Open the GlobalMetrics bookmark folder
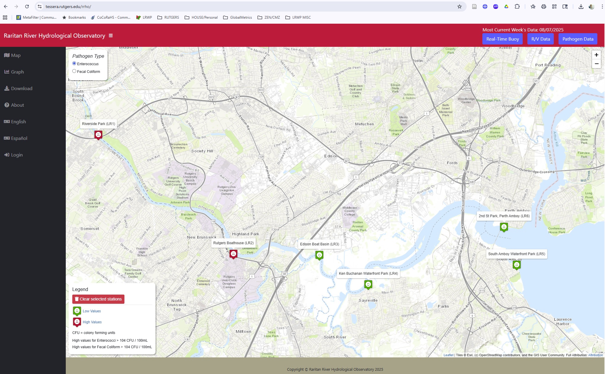Image resolution: width=605 pixels, height=374 pixels. (x=237, y=17)
